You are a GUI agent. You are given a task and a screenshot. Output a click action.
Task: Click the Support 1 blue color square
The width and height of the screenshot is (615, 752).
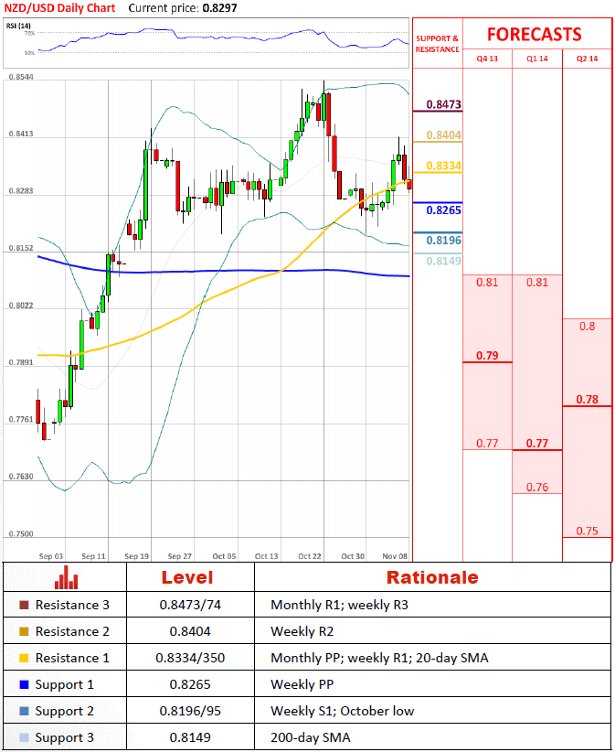[24, 685]
